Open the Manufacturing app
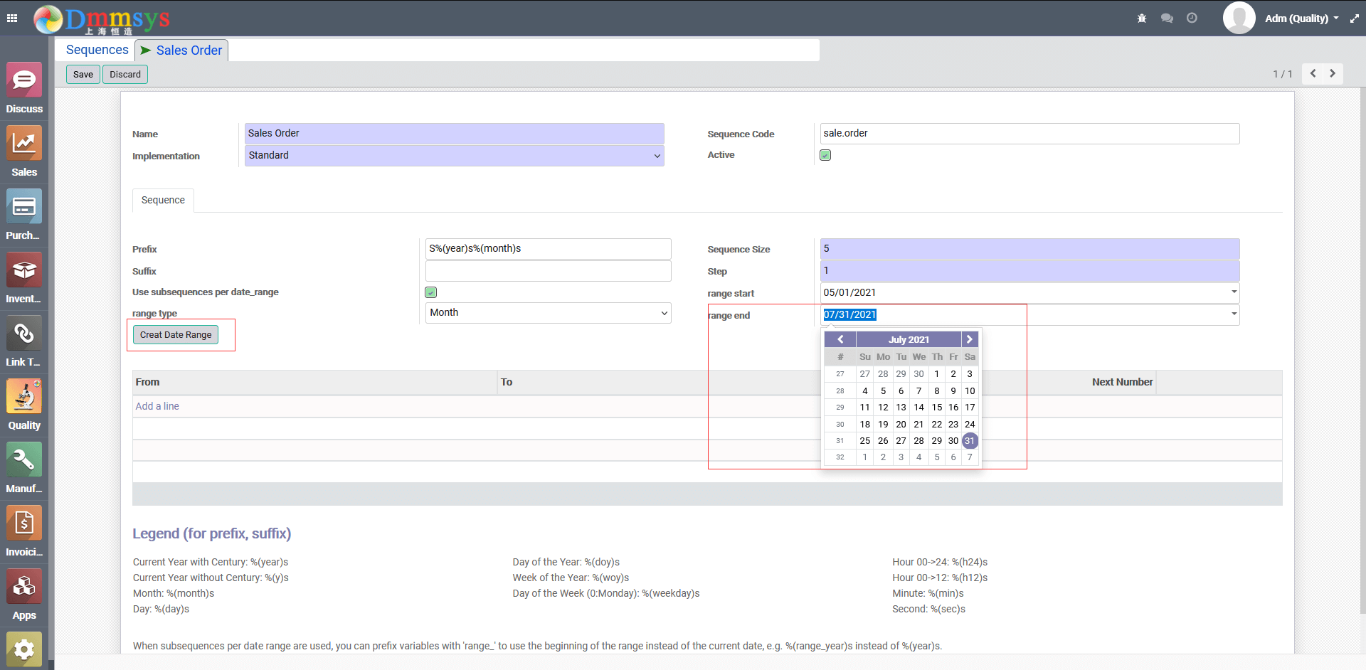The image size is (1366, 670). tap(24, 468)
